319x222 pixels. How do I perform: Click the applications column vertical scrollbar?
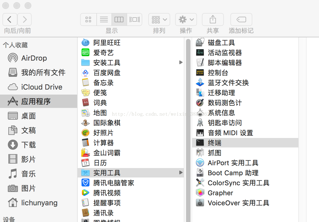(188, 130)
